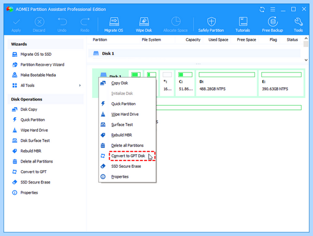Click the Disk Copy sidebar icon

[15, 109]
